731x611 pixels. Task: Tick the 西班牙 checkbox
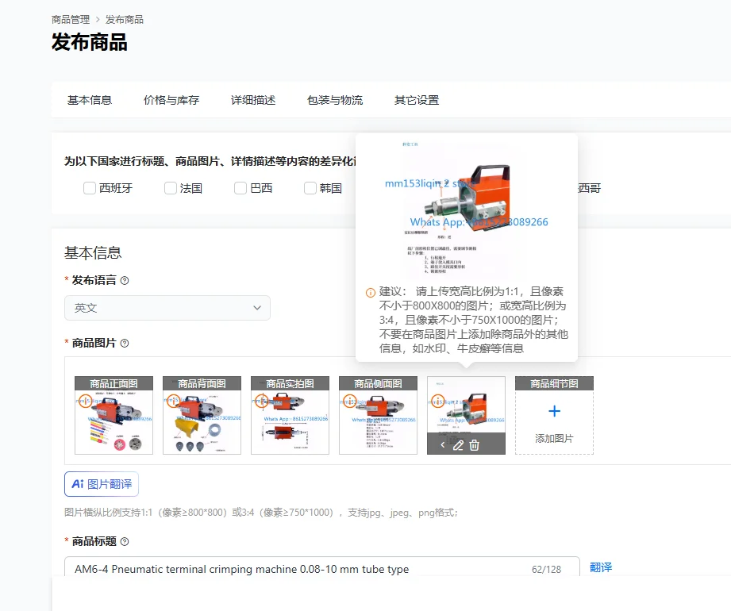pyautogui.click(x=90, y=188)
